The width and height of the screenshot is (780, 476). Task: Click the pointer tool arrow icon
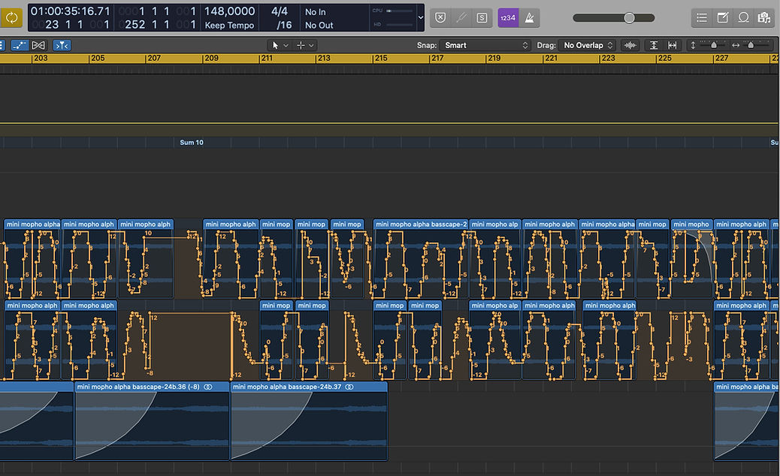point(275,45)
